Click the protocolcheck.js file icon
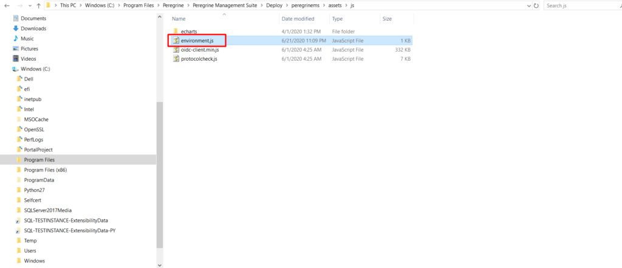This screenshot has height=268, width=622. tap(176, 59)
